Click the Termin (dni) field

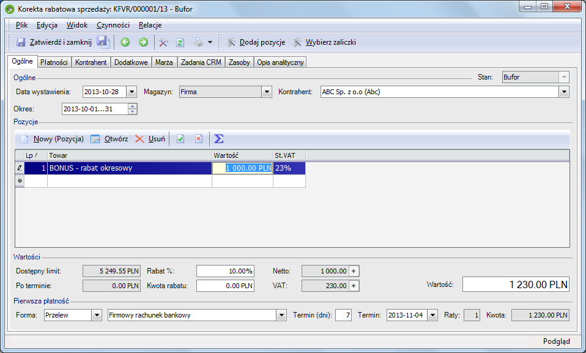pos(343,315)
